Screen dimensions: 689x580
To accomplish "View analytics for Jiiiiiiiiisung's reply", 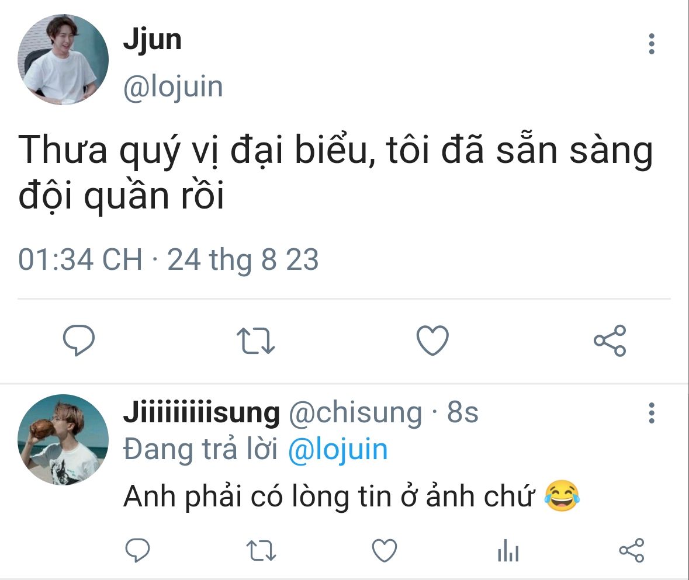I will click(507, 550).
